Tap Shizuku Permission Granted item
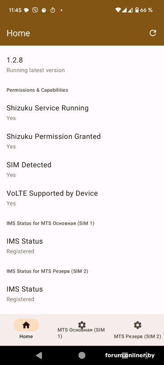This screenshot has width=164, height=365. click(x=82, y=141)
